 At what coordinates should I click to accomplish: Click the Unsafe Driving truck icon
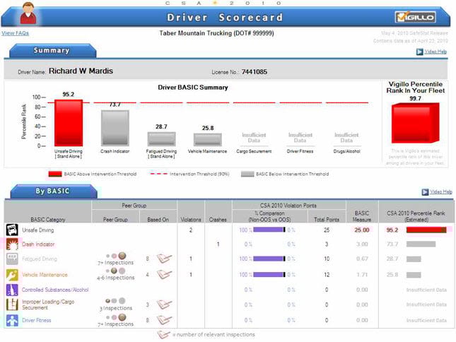point(12,230)
